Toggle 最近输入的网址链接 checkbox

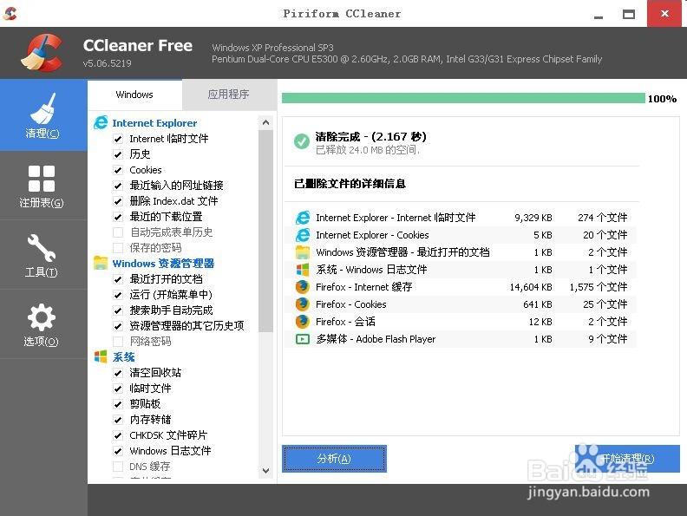[x=118, y=186]
